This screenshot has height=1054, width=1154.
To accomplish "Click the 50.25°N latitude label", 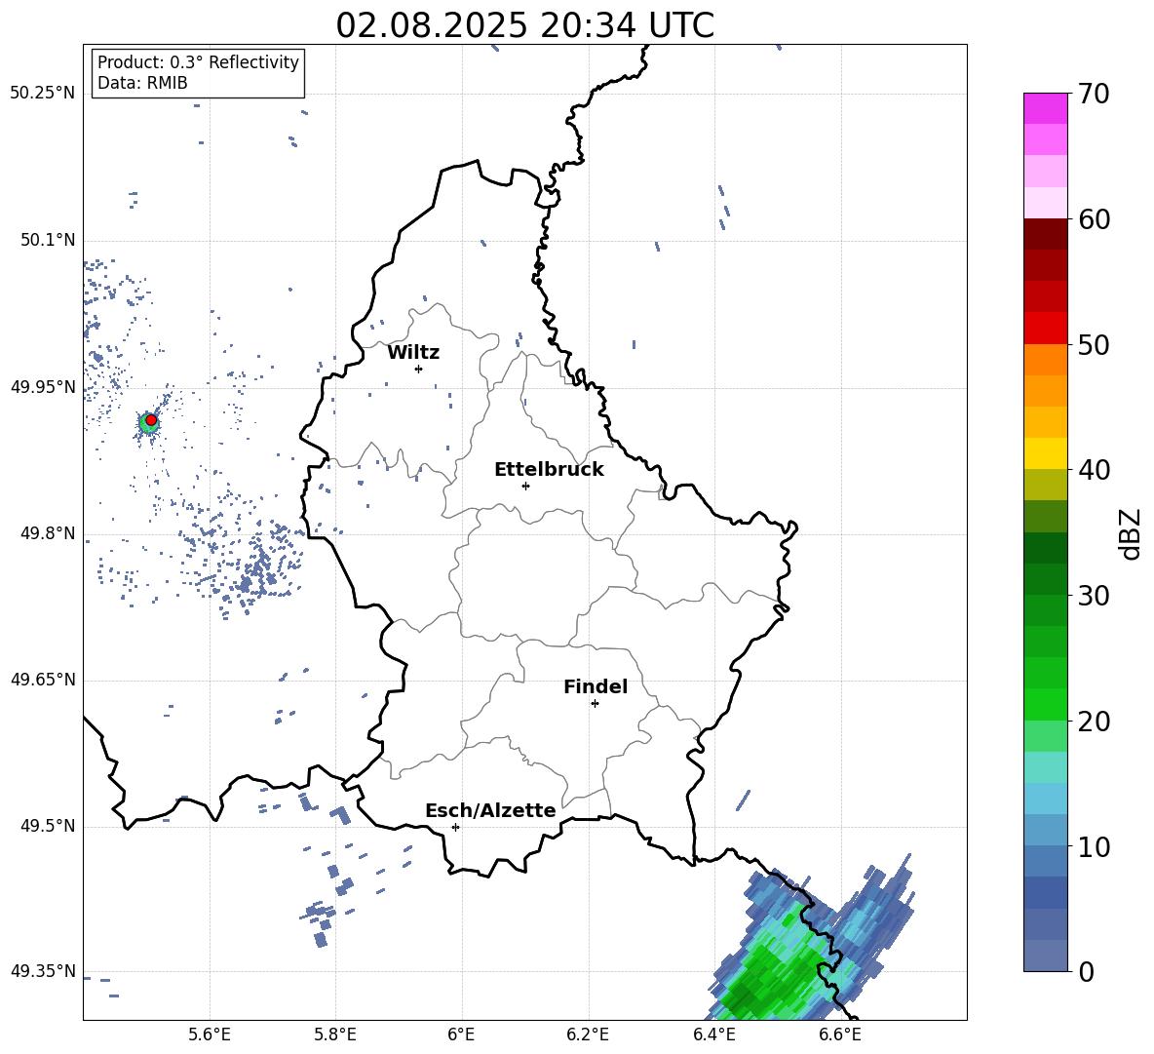I will [43, 94].
